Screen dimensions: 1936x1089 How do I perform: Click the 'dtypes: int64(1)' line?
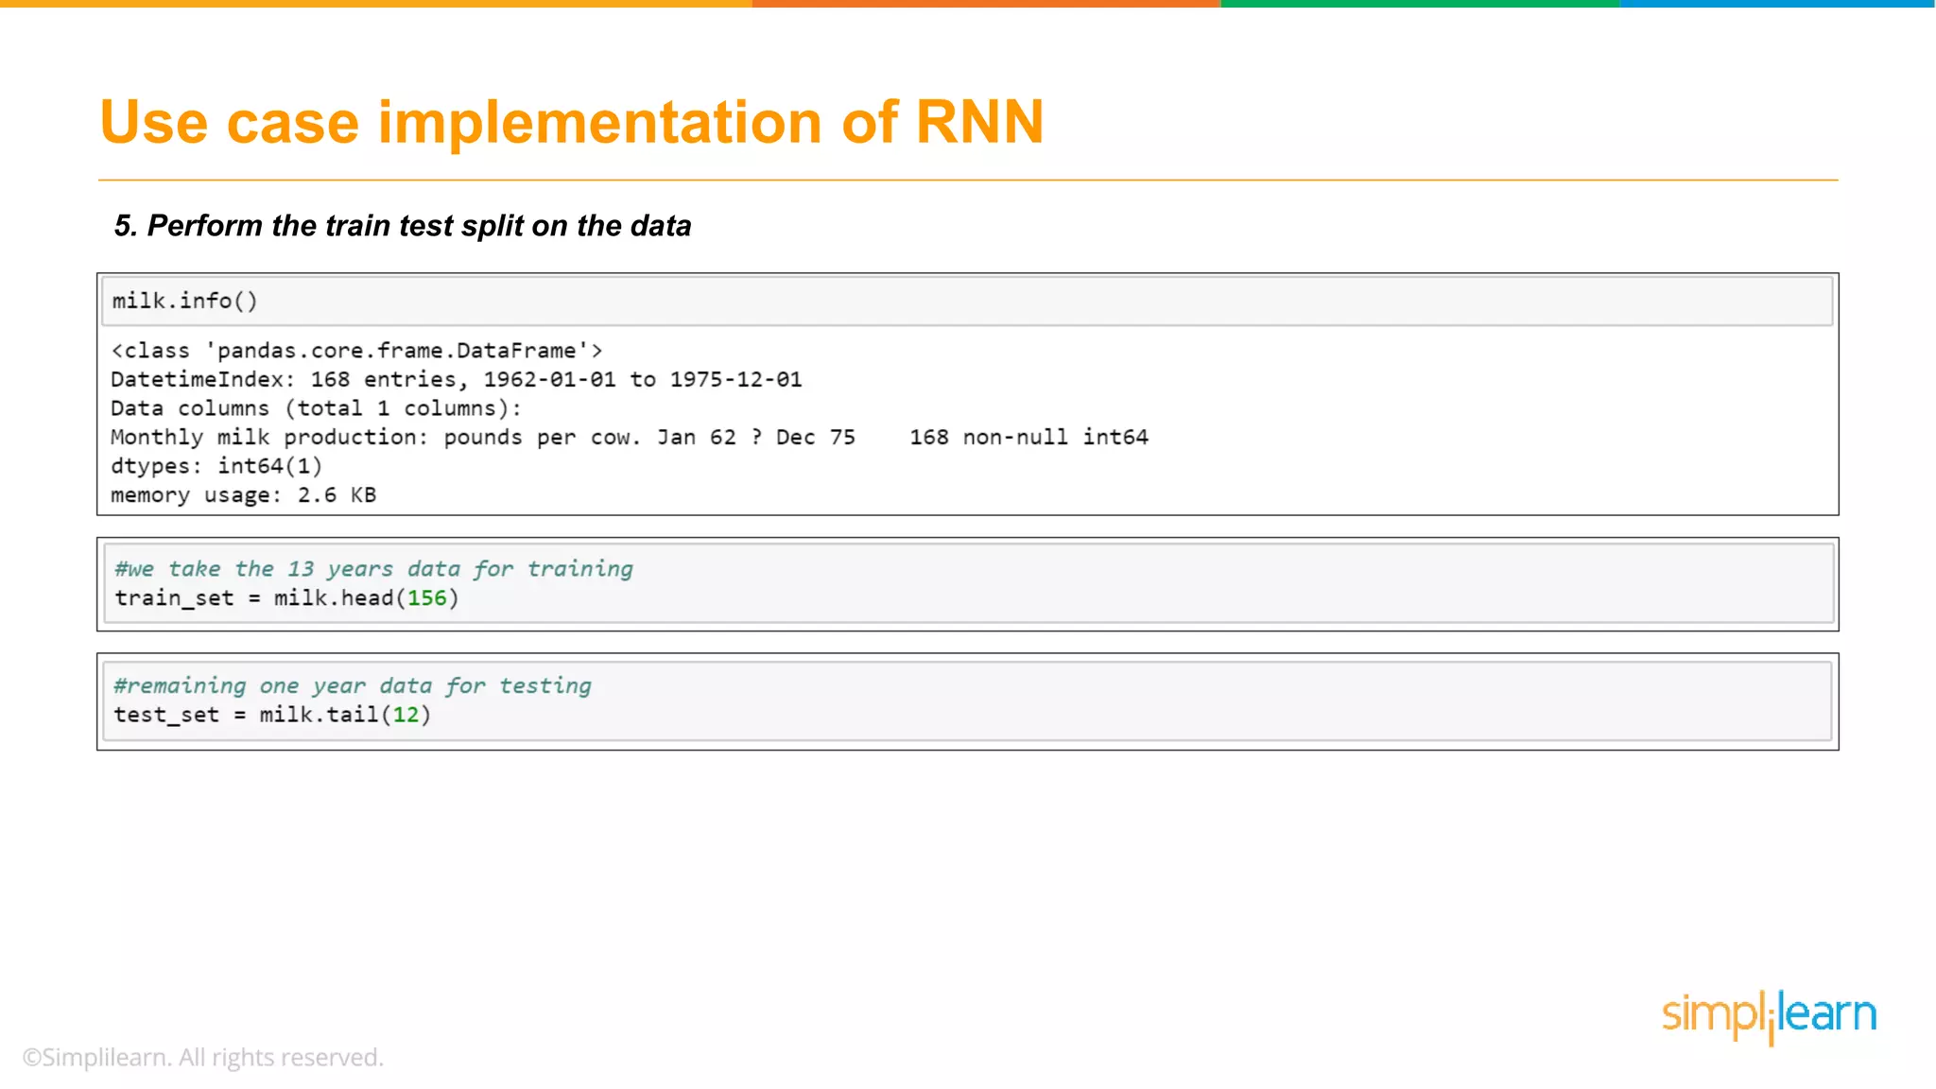pyautogui.click(x=216, y=466)
